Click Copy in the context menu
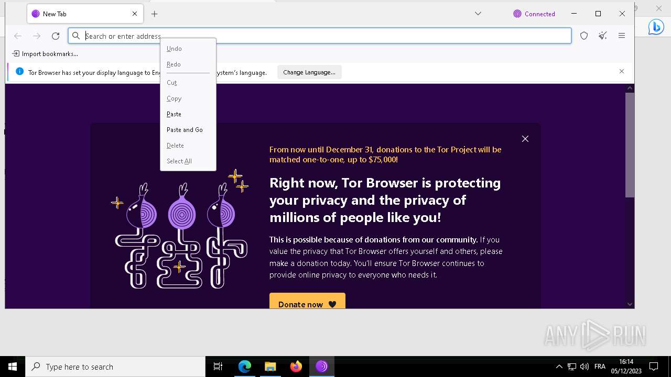The image size is (671, 377). click(x=188, y=98)
